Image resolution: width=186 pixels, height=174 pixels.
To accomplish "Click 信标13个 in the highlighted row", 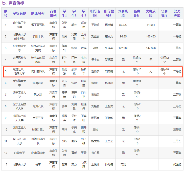I will [x=137, y=71].
